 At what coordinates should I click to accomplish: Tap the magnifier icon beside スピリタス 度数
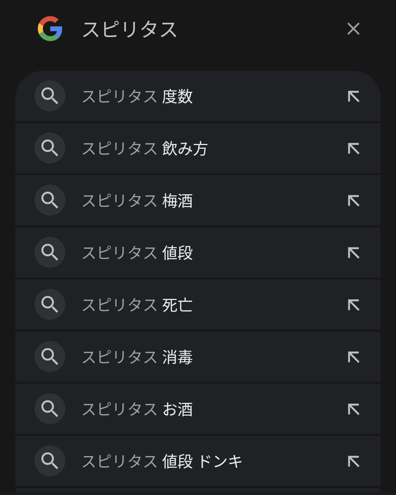tap(50, 96)
